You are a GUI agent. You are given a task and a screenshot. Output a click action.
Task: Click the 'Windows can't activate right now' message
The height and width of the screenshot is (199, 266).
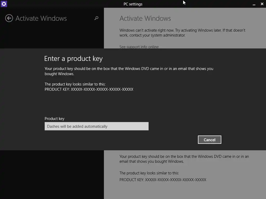click(182, 33)
